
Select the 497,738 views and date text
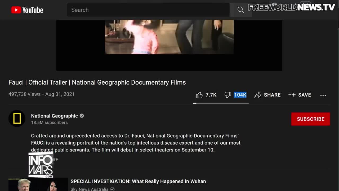point(42,94)
